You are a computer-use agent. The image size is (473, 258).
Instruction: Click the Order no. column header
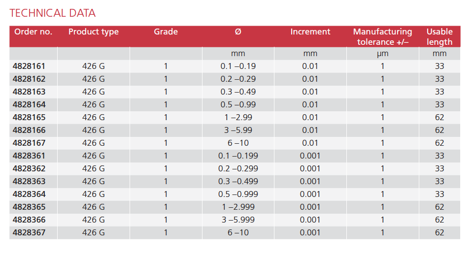pos(33,32)
